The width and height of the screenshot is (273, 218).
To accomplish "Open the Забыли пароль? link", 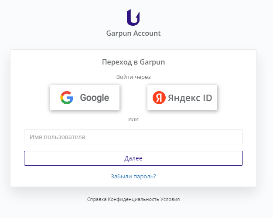I will tap(133, 177).
